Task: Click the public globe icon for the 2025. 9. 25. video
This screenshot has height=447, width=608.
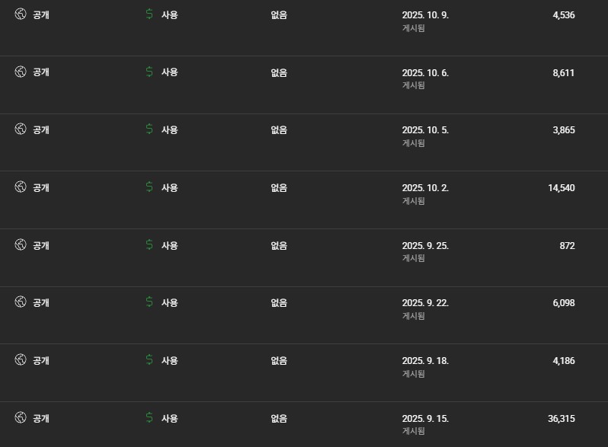Action: (21, 245)
